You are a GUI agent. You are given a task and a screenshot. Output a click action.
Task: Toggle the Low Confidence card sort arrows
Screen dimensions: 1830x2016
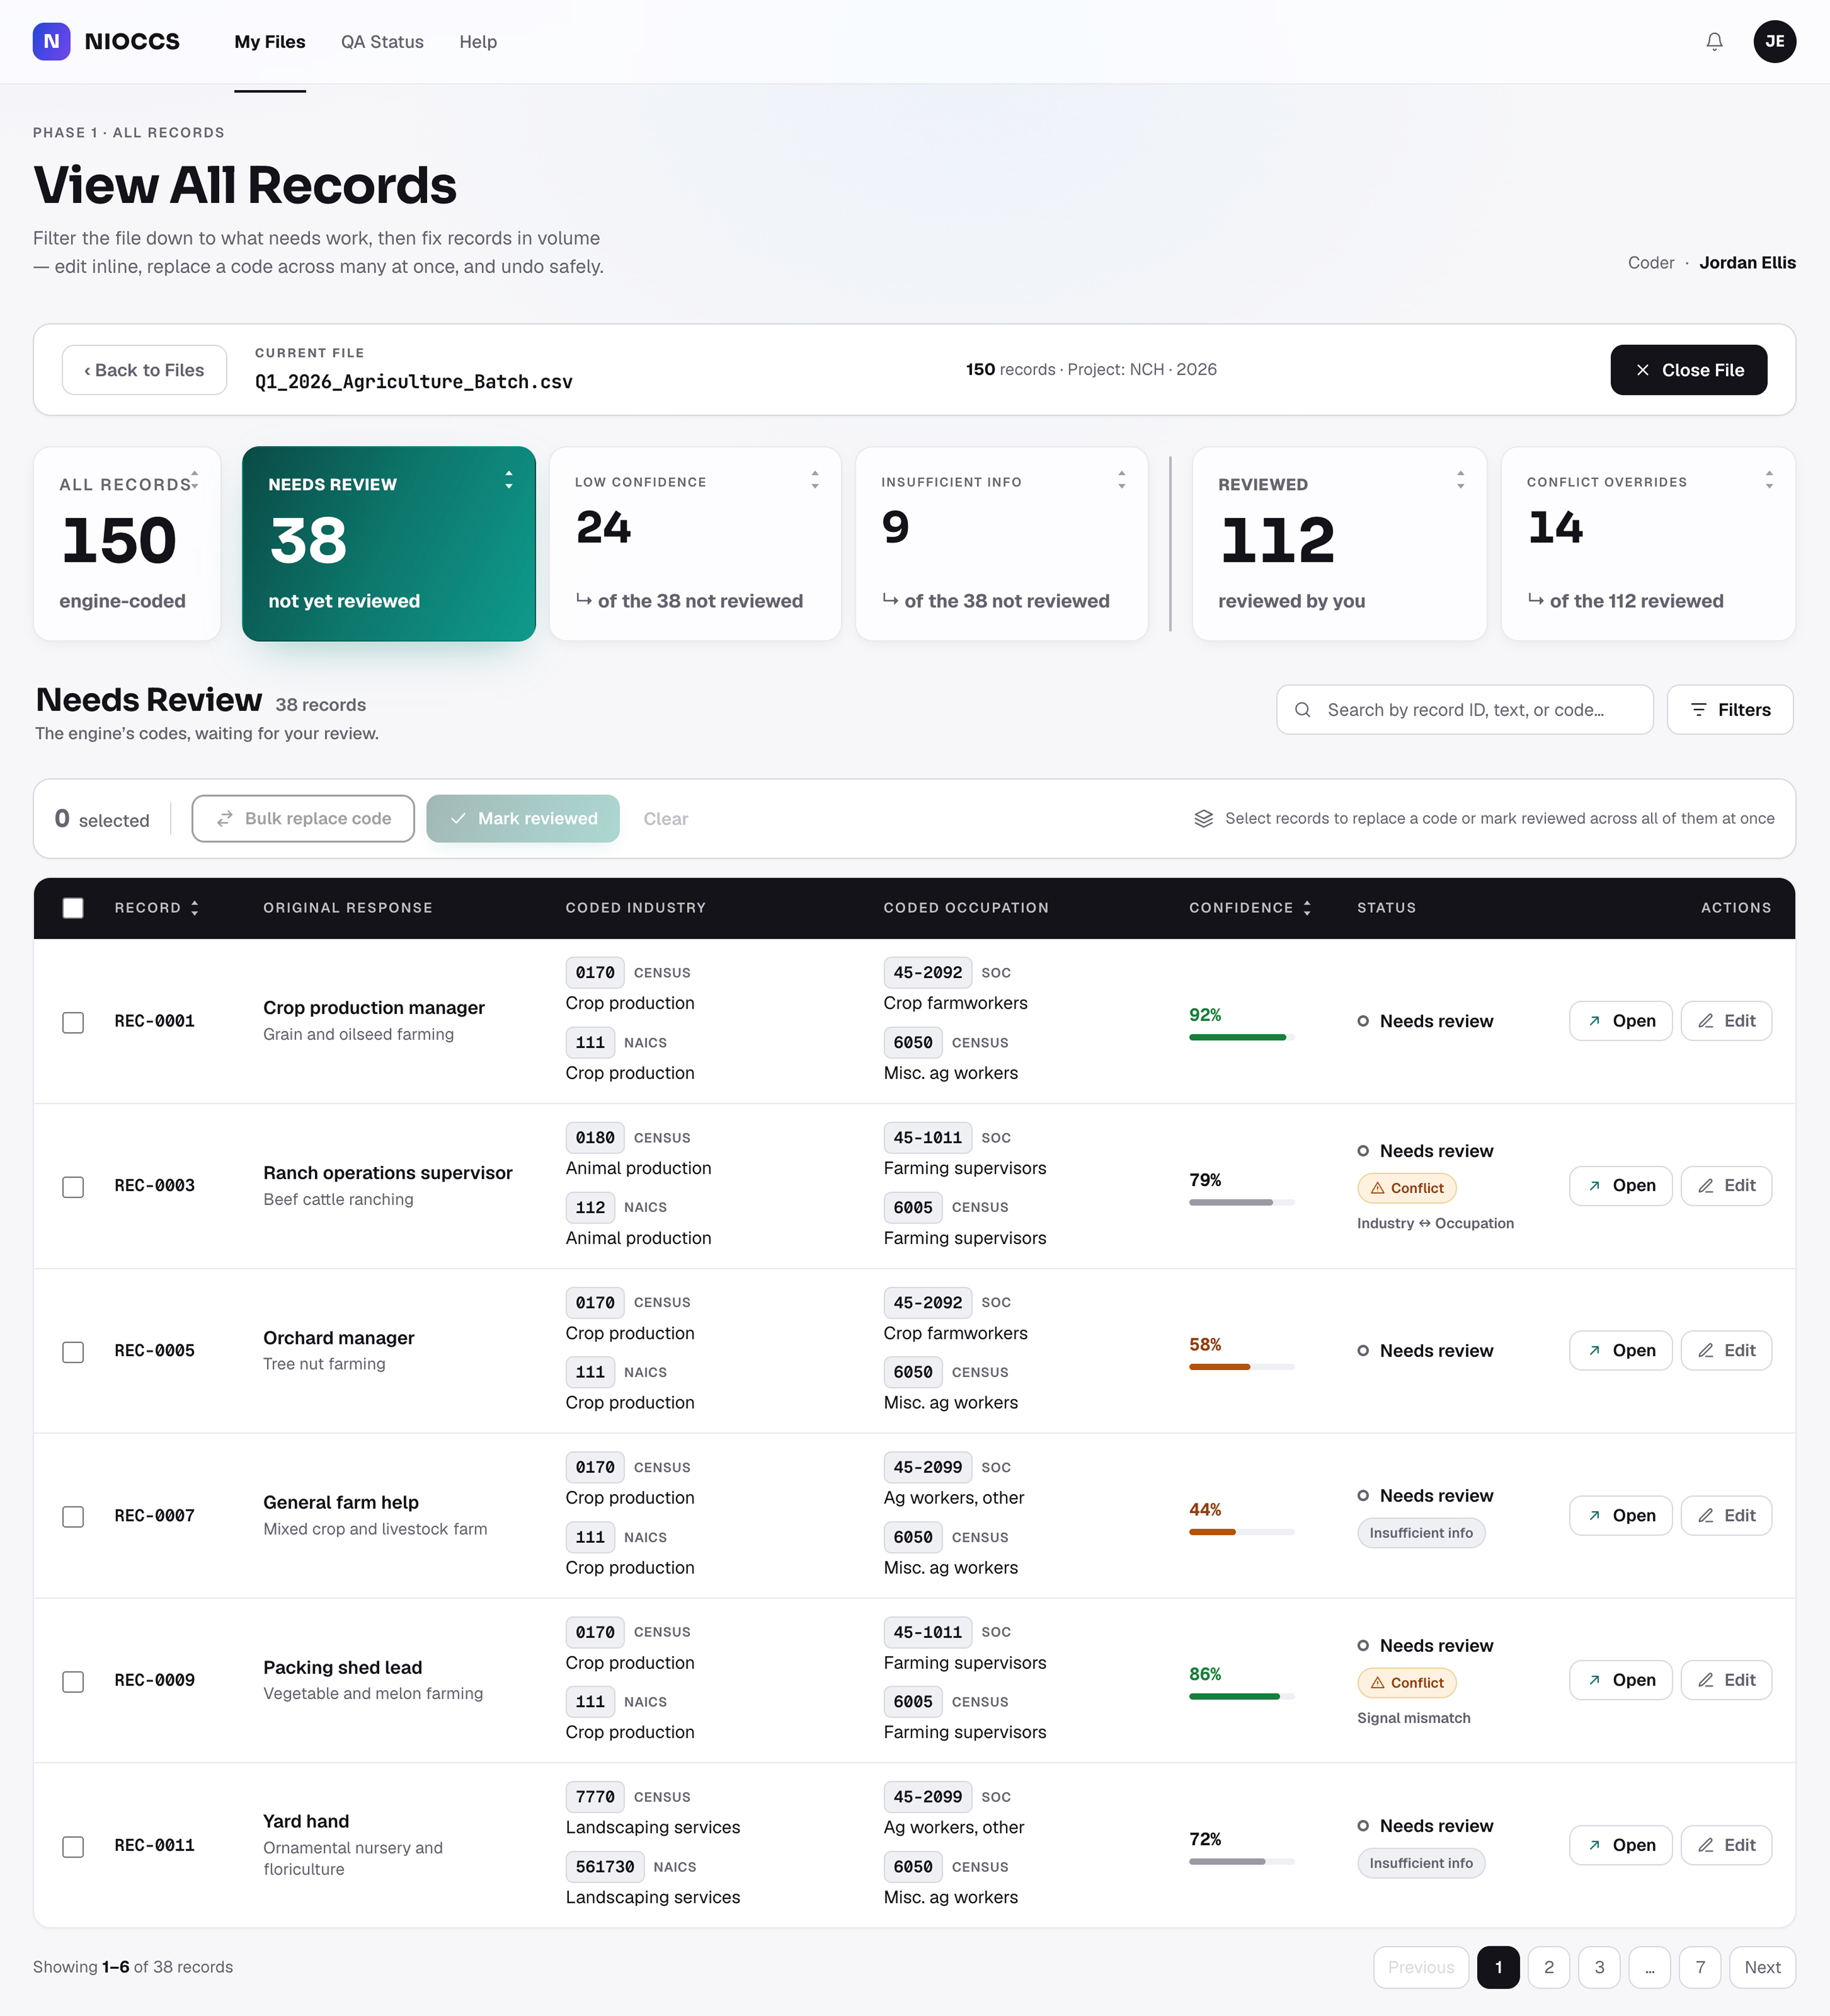(x=815, y=480)
